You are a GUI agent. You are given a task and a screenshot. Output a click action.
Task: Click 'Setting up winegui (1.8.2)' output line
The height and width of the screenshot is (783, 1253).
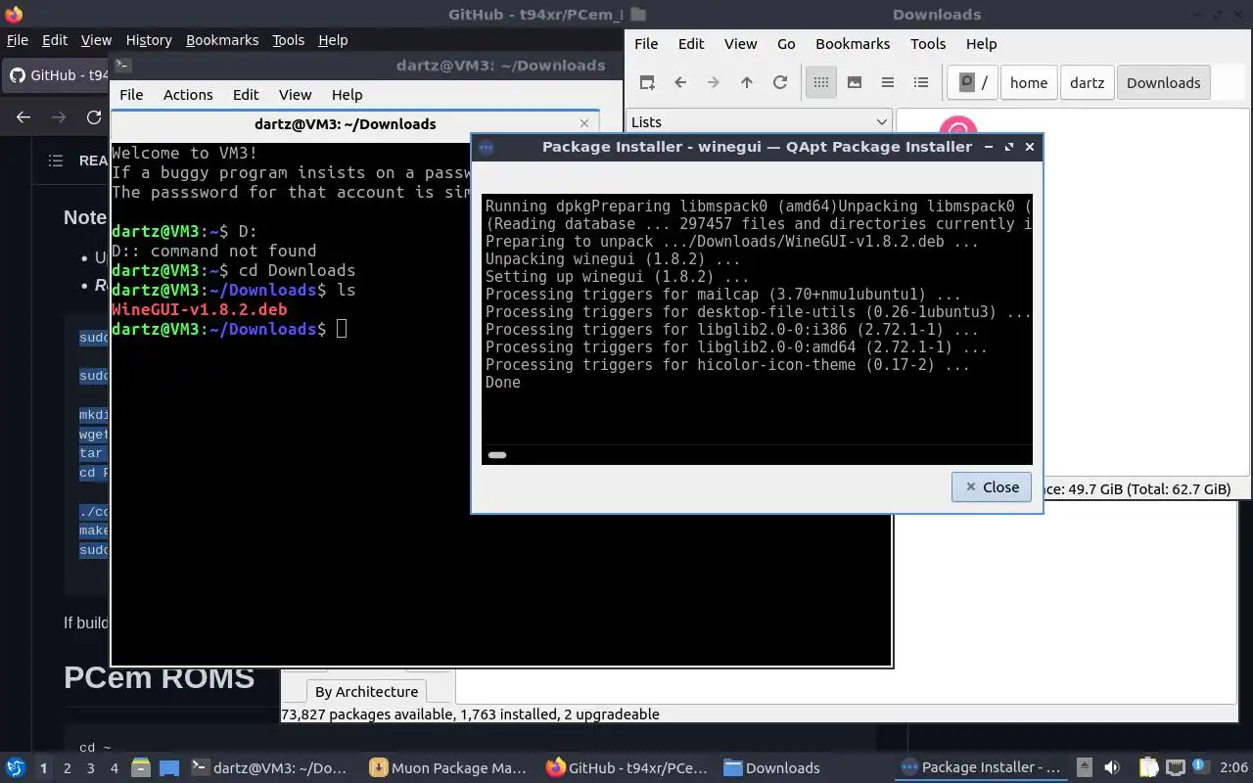(x=617, y=276)
